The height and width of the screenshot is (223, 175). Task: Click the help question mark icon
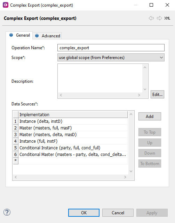(7, 212)
